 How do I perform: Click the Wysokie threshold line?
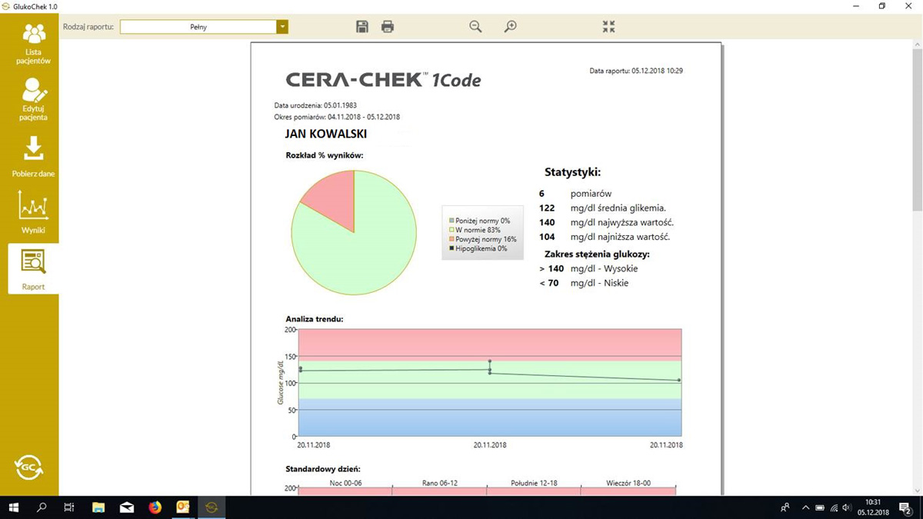(x=588, y=268)
